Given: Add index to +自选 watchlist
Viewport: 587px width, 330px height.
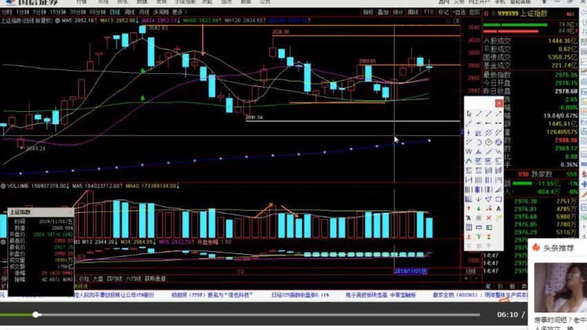Looking at the screenshot, I should tap(459, 12).
